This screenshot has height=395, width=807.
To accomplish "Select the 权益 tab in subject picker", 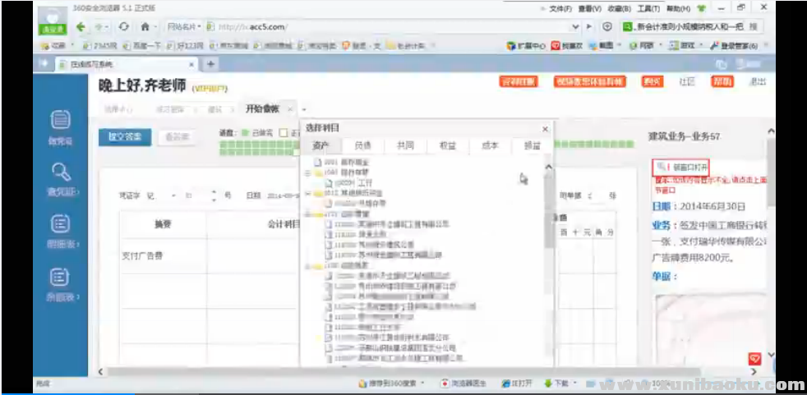I will coord(447,145).
